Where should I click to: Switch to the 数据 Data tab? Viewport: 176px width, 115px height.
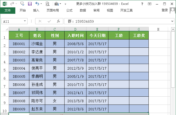(x=83, y=10)
